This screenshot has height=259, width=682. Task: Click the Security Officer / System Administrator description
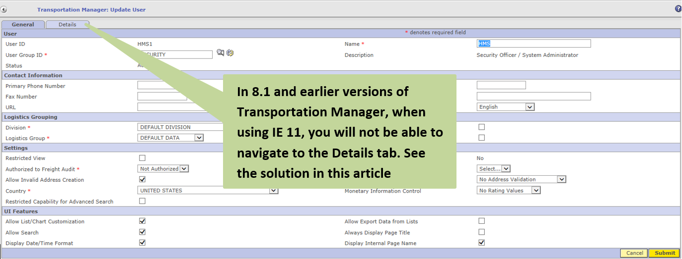[x=527, y=55]
